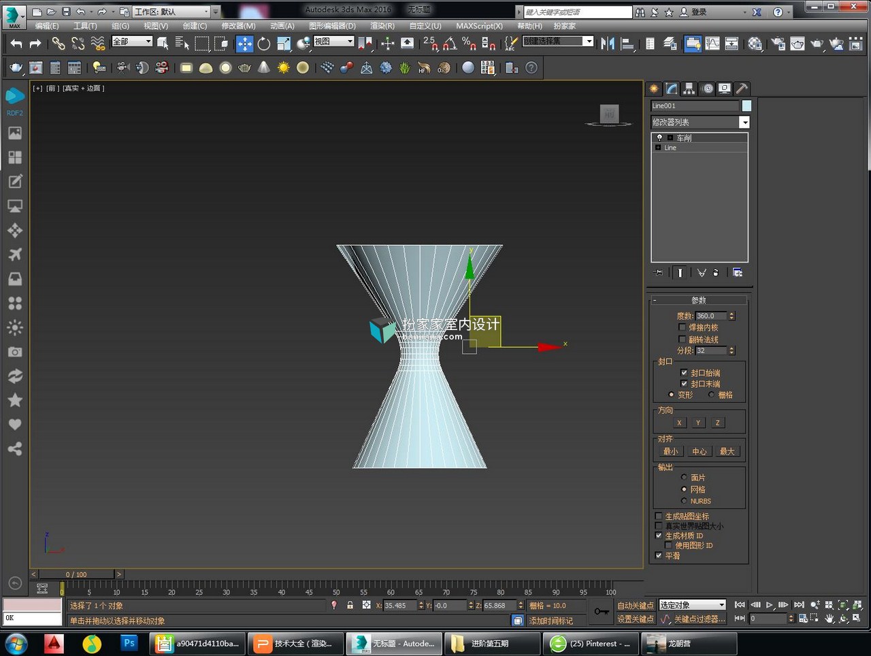This screenshot has width=871, height=656.
Task: Open the Hierarchy command panel tab
Action: [x=689, y=88]
